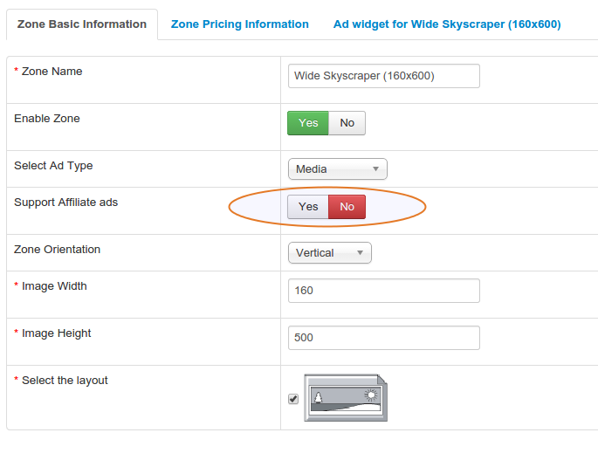Set Enable Zone to Yes
The image size is (598, 467).
click(x=308, y=123)
